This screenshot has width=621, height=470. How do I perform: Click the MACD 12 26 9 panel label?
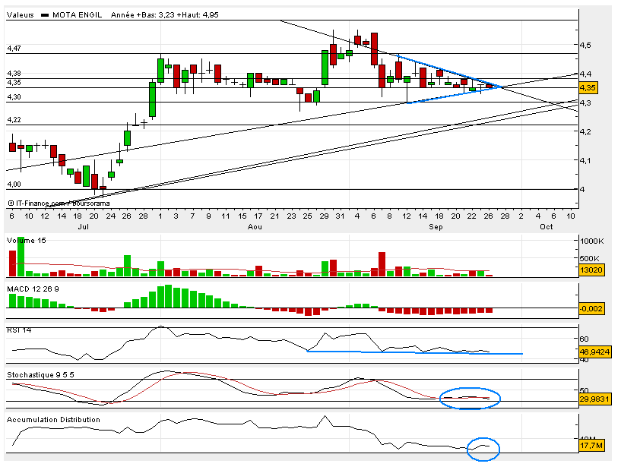click(x=33, y=289)
